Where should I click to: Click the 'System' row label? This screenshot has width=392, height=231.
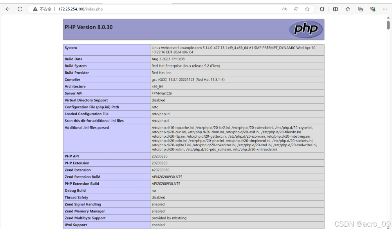coord(71,48)
